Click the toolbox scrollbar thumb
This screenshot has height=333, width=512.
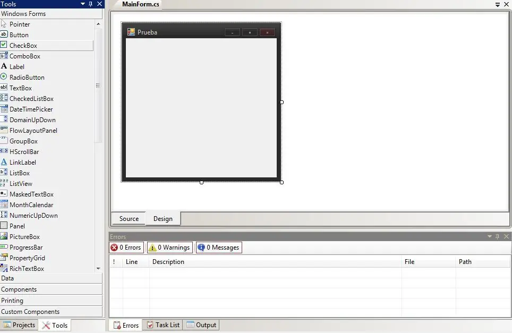tap(98, 86)
